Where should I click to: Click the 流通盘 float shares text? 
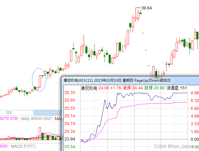(x=176, y=88)
